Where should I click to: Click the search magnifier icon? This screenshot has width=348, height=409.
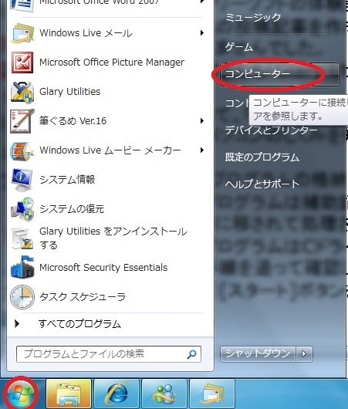(191, 354)
